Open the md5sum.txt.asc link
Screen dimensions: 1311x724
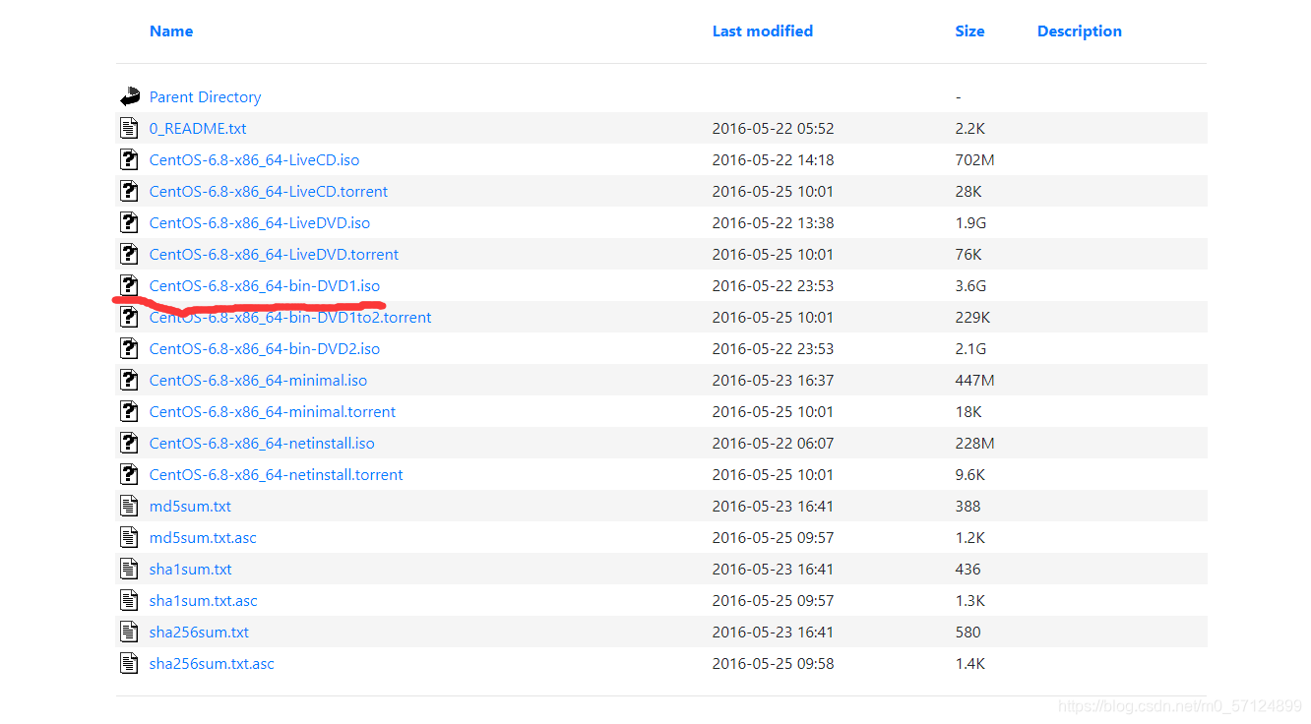pos(203,538)
